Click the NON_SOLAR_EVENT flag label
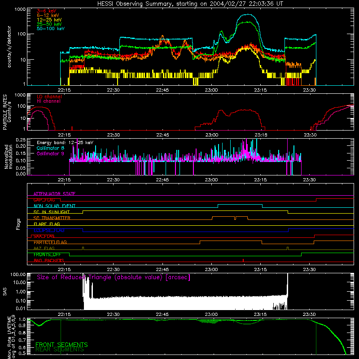 54,206
